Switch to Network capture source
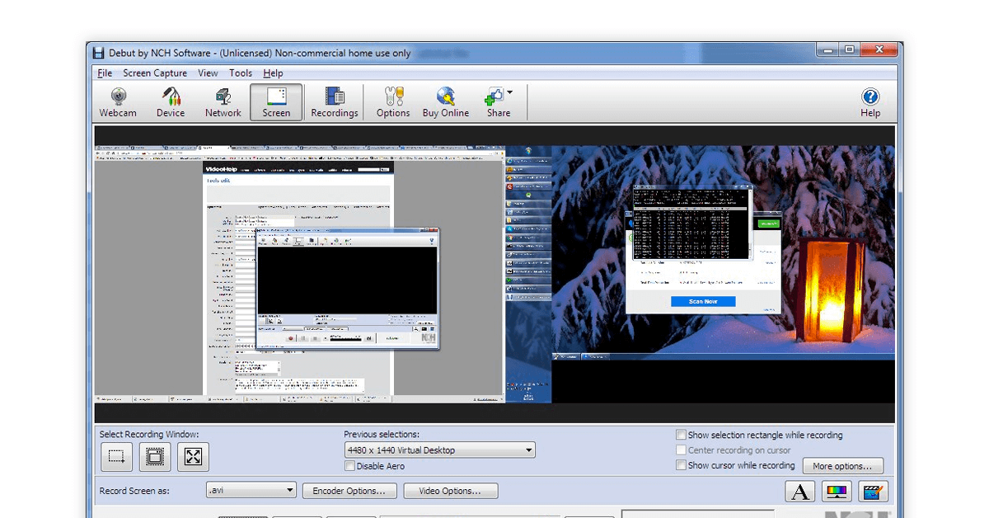The image size is (989, 518). [223, 102]
